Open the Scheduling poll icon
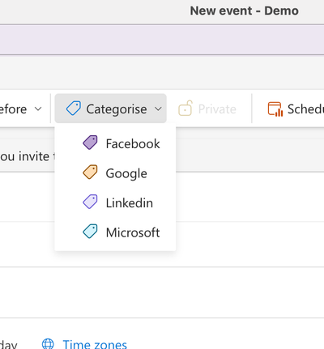The image size is (324, 349). pyautogui.click(x=275, y=109)
